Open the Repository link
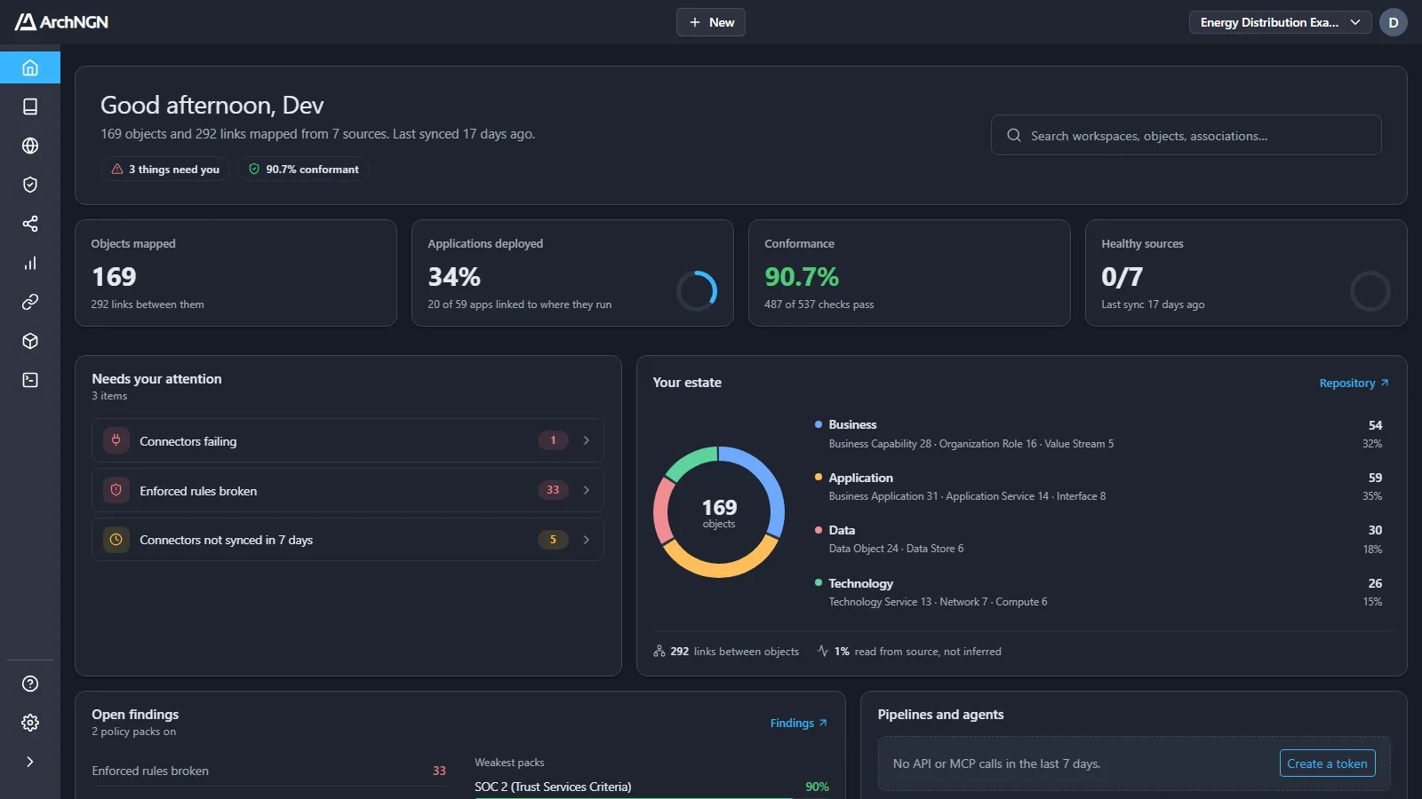The height and width of the screenshot is (799, 1422). point(1354,384)
